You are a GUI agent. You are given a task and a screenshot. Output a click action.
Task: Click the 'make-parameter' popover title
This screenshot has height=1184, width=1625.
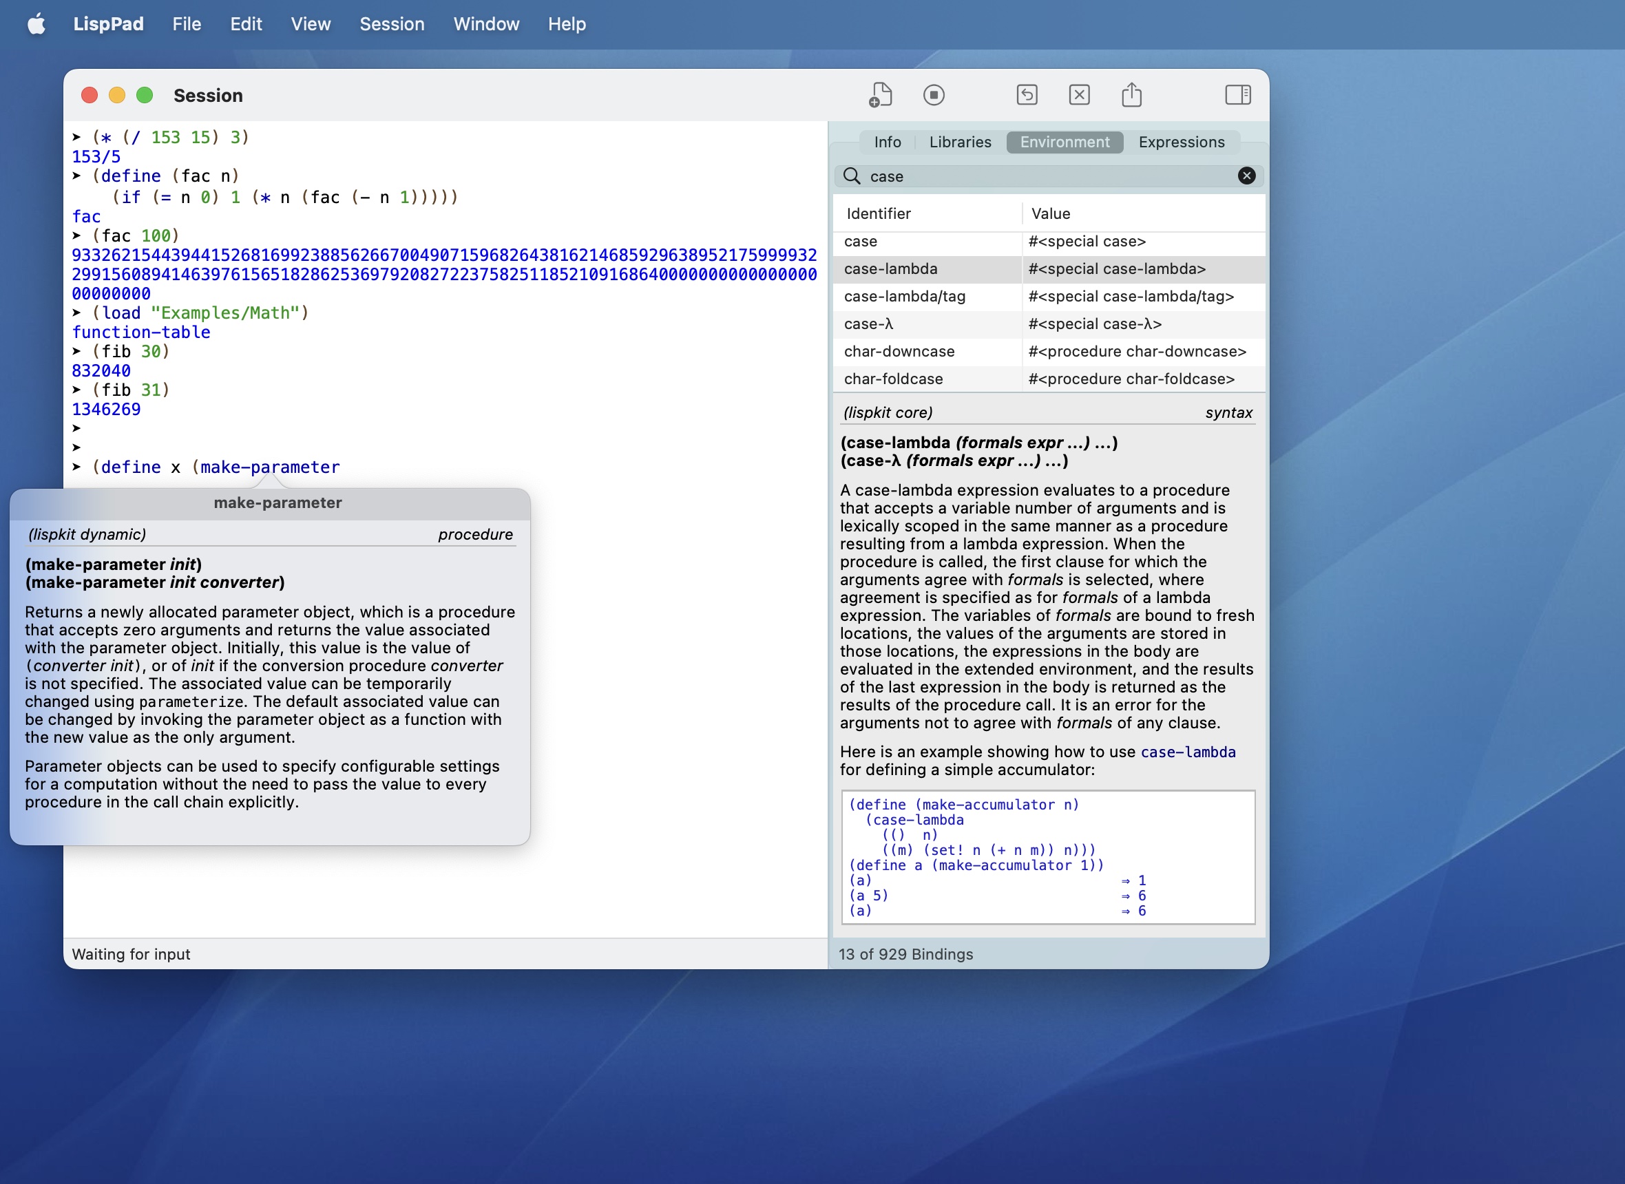pos(277,503)
